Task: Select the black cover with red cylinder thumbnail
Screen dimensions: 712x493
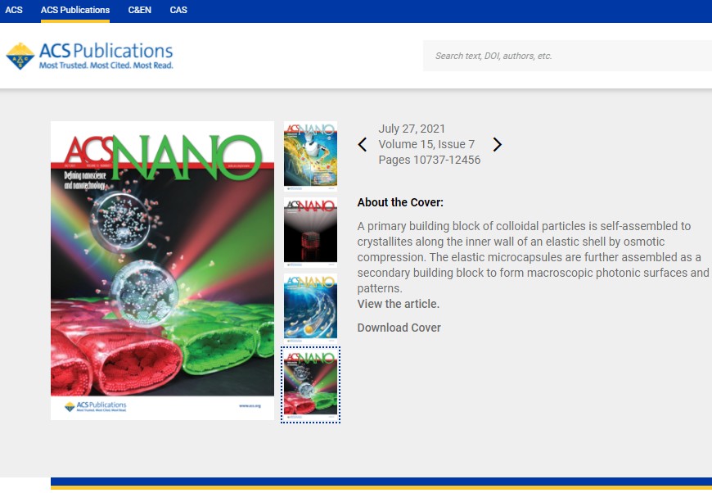Action: 311,233
